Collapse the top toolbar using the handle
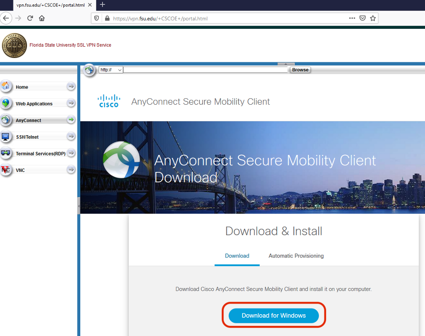Viewport: 425px width, 336px height. 286,64
